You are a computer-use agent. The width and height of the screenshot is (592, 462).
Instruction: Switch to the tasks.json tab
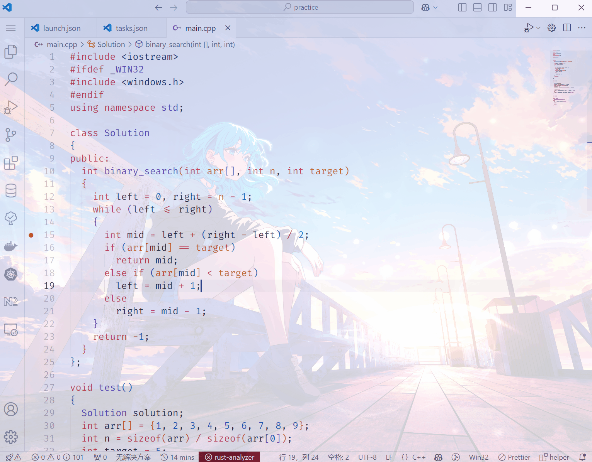point(131,28)
